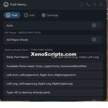Image resolution: width=108 pixels, height=108 pixels.
Task: Open the Info tab
Action: tap(29, 15)
